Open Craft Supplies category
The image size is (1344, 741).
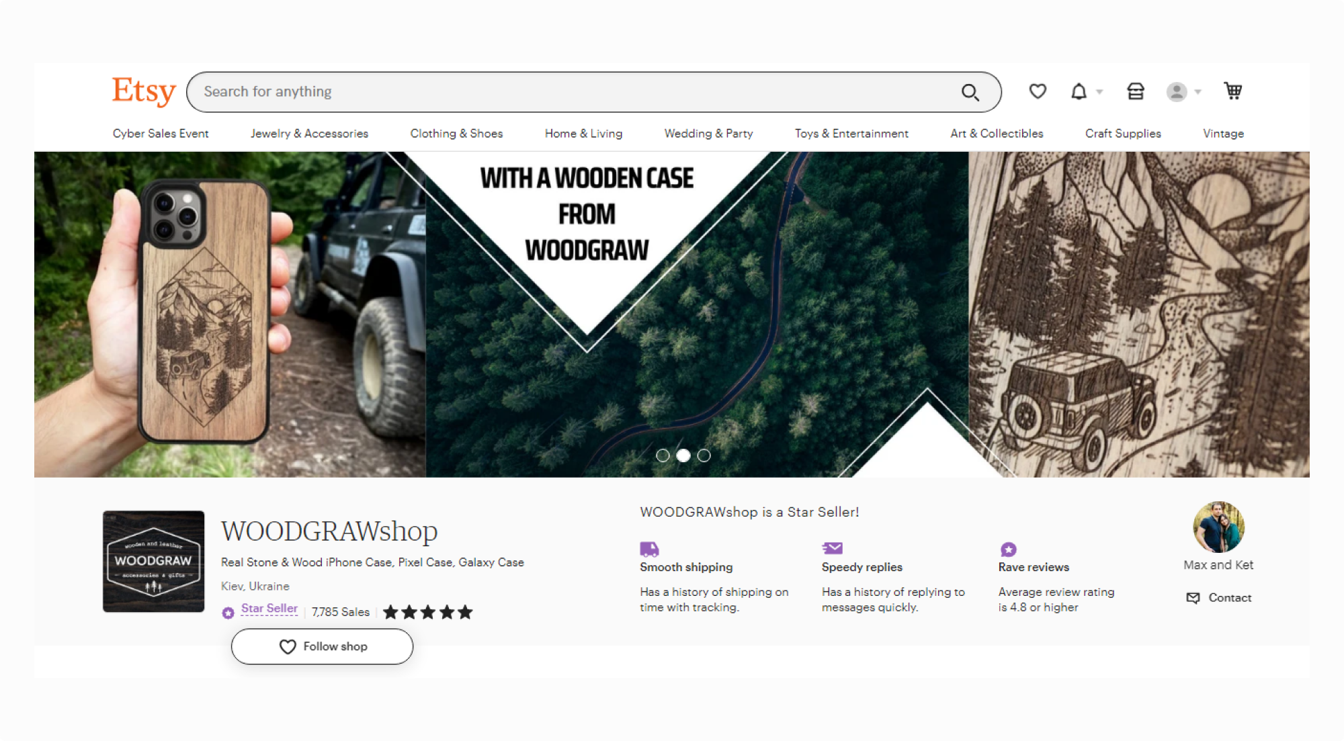[x=1123, y=134]
